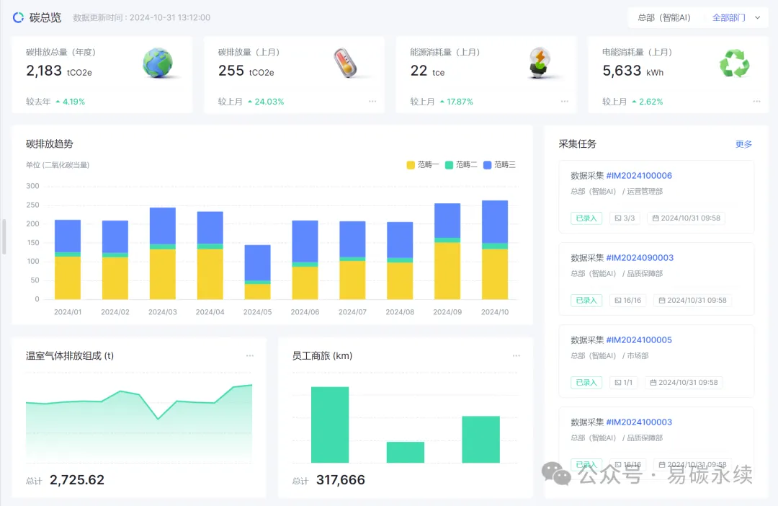Screen dimensions: 778x506
Task: Toggle 范畴一 legend series in chart
Action: pos(423,165)
